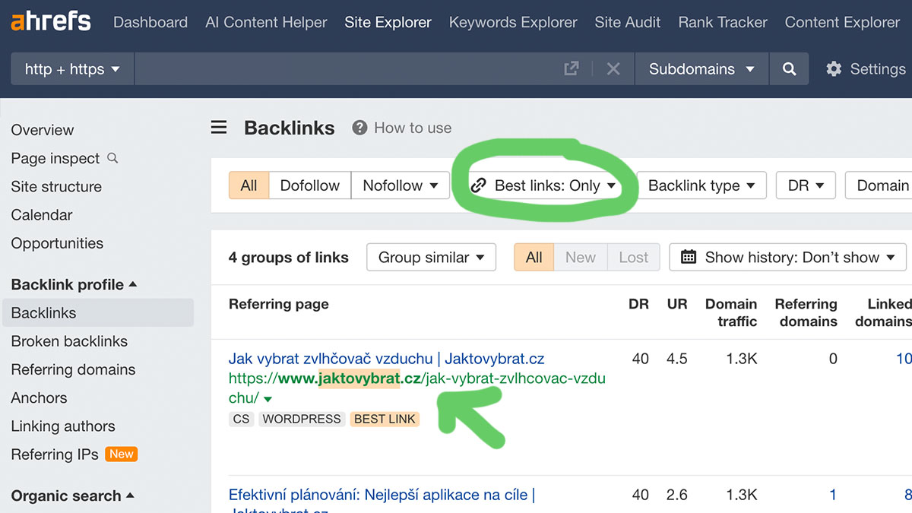Click in the URL input field
The width and height of the screenshot is (912, 513).
[346, 69]
